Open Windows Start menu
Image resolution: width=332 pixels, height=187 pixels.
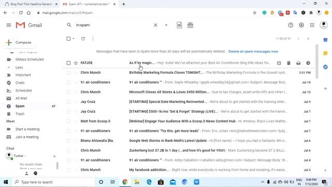6,182
